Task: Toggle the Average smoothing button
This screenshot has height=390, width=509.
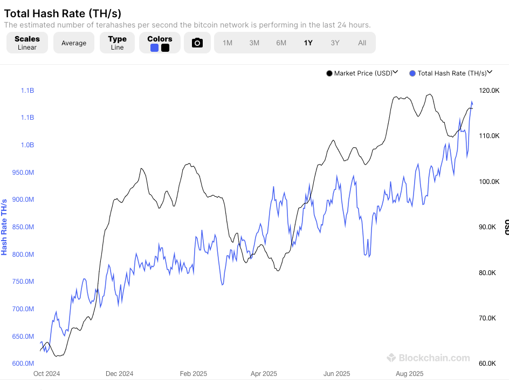Action: 74,43
